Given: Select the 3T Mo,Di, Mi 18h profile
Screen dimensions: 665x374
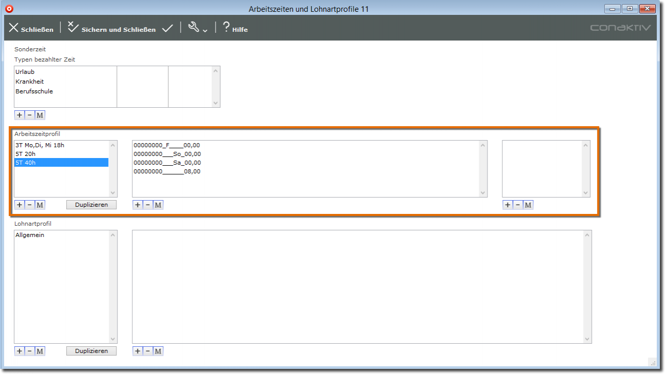Looking at the screenshot, I should point(40,145).
